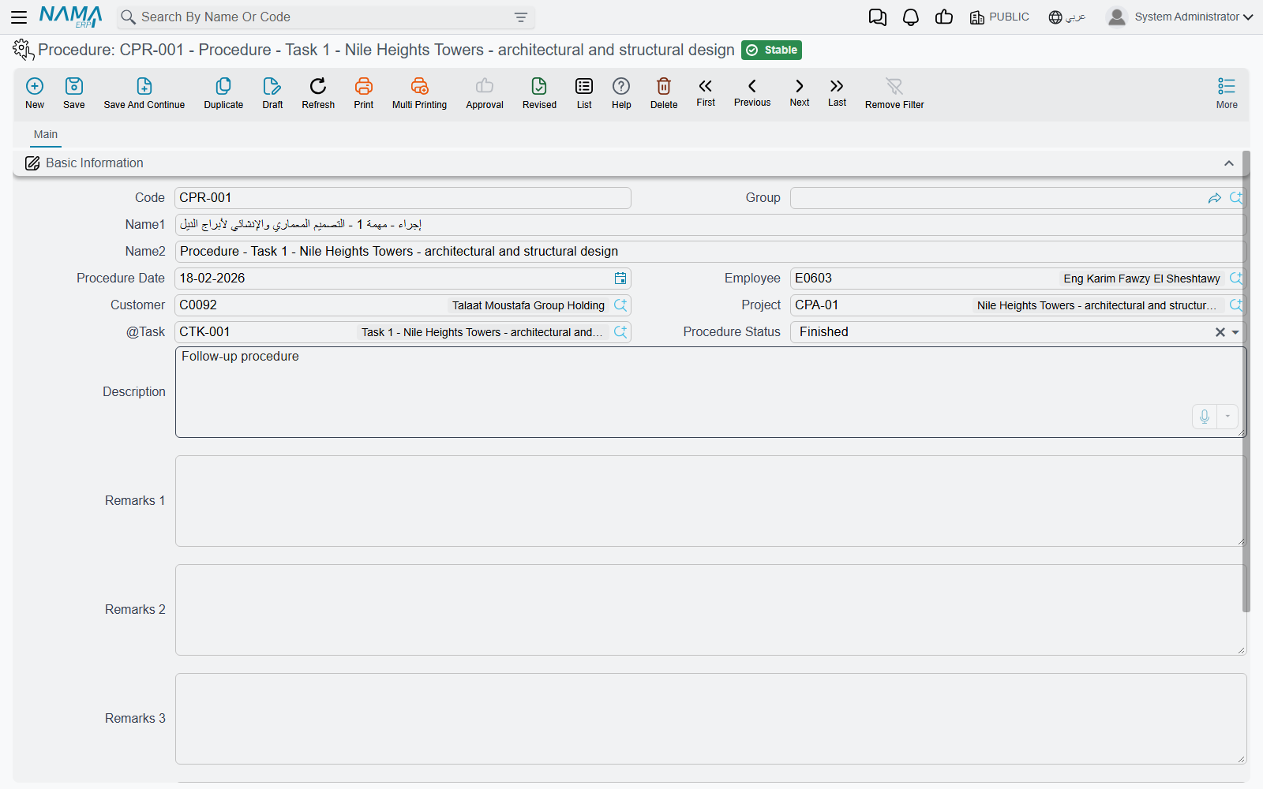The width and height of the screenshot is (1263, 789).
Task: Click the Remarks 1 text area
Action: coord(710,501)
